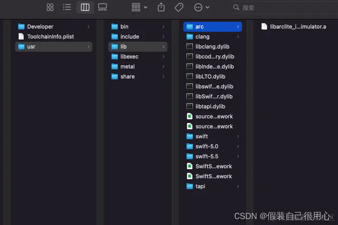
Task: Select libInde...e.dylib file
Action: coord(212,67)
